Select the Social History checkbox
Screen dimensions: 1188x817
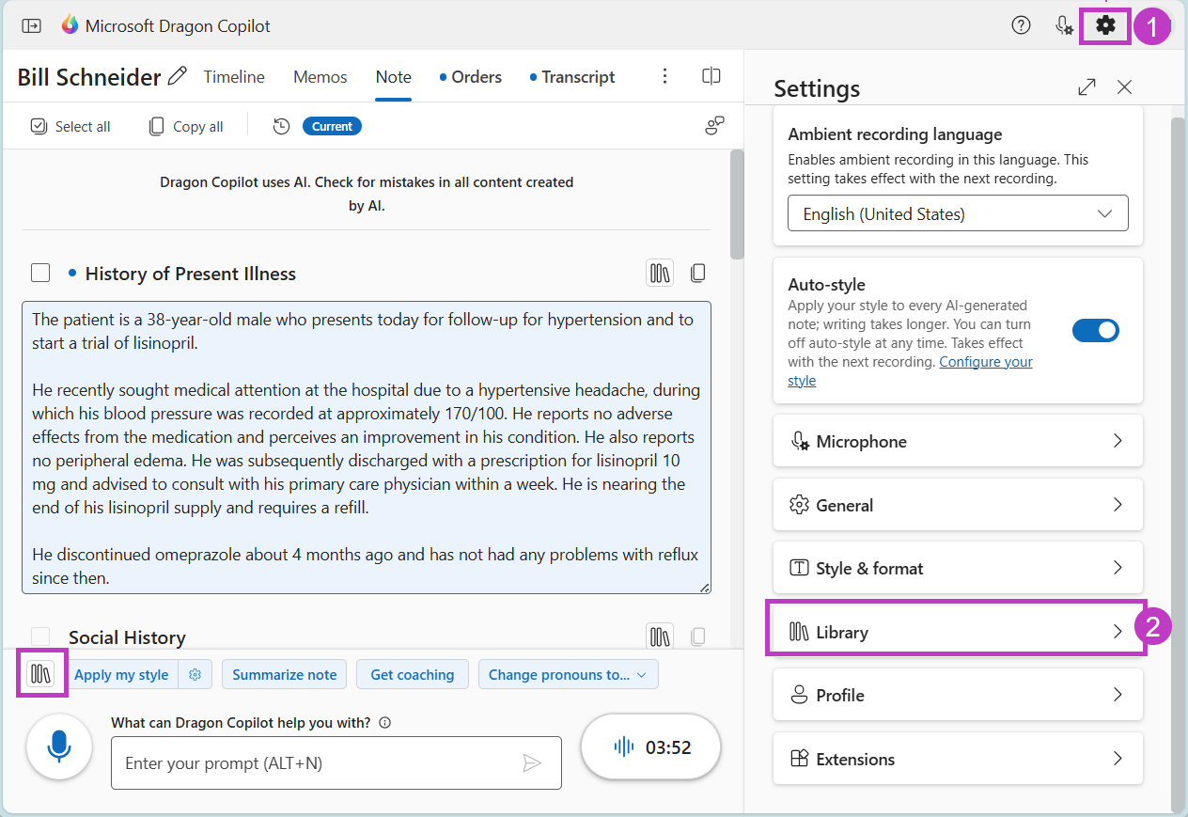click(x=40, y=636)
